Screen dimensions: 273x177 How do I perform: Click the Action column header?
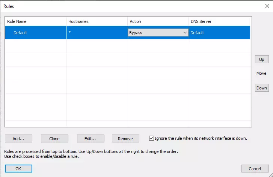pyautogui.click(x=158, y=21)
